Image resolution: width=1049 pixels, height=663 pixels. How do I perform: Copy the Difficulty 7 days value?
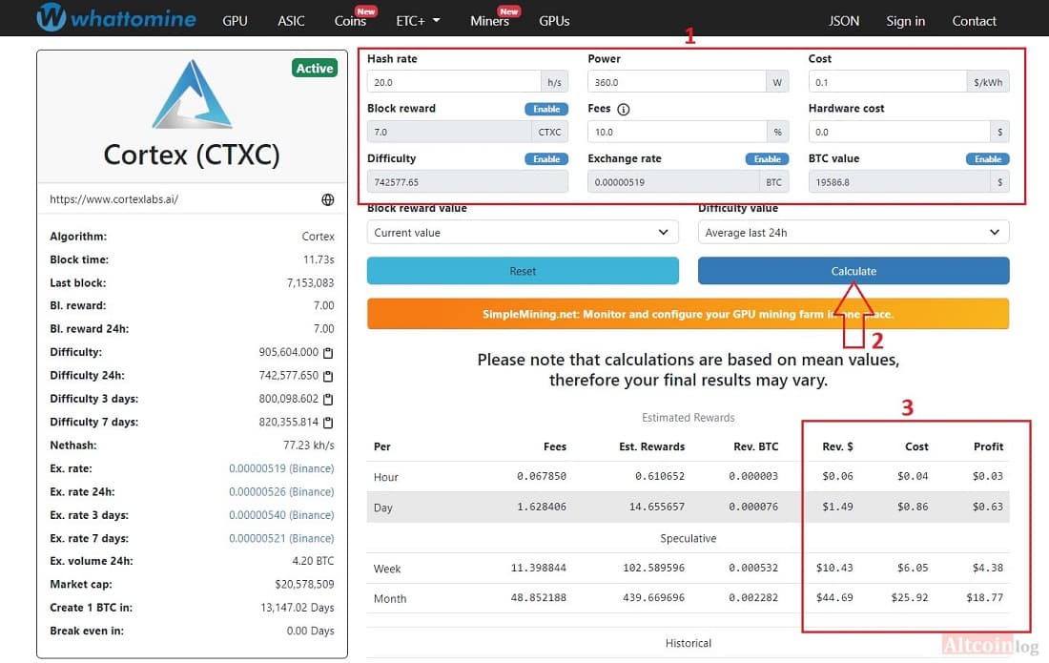tap(328, 423)
